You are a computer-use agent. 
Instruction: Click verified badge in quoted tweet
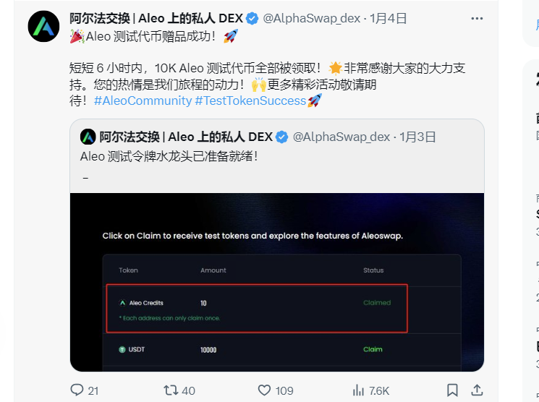[x=282, y=137]
